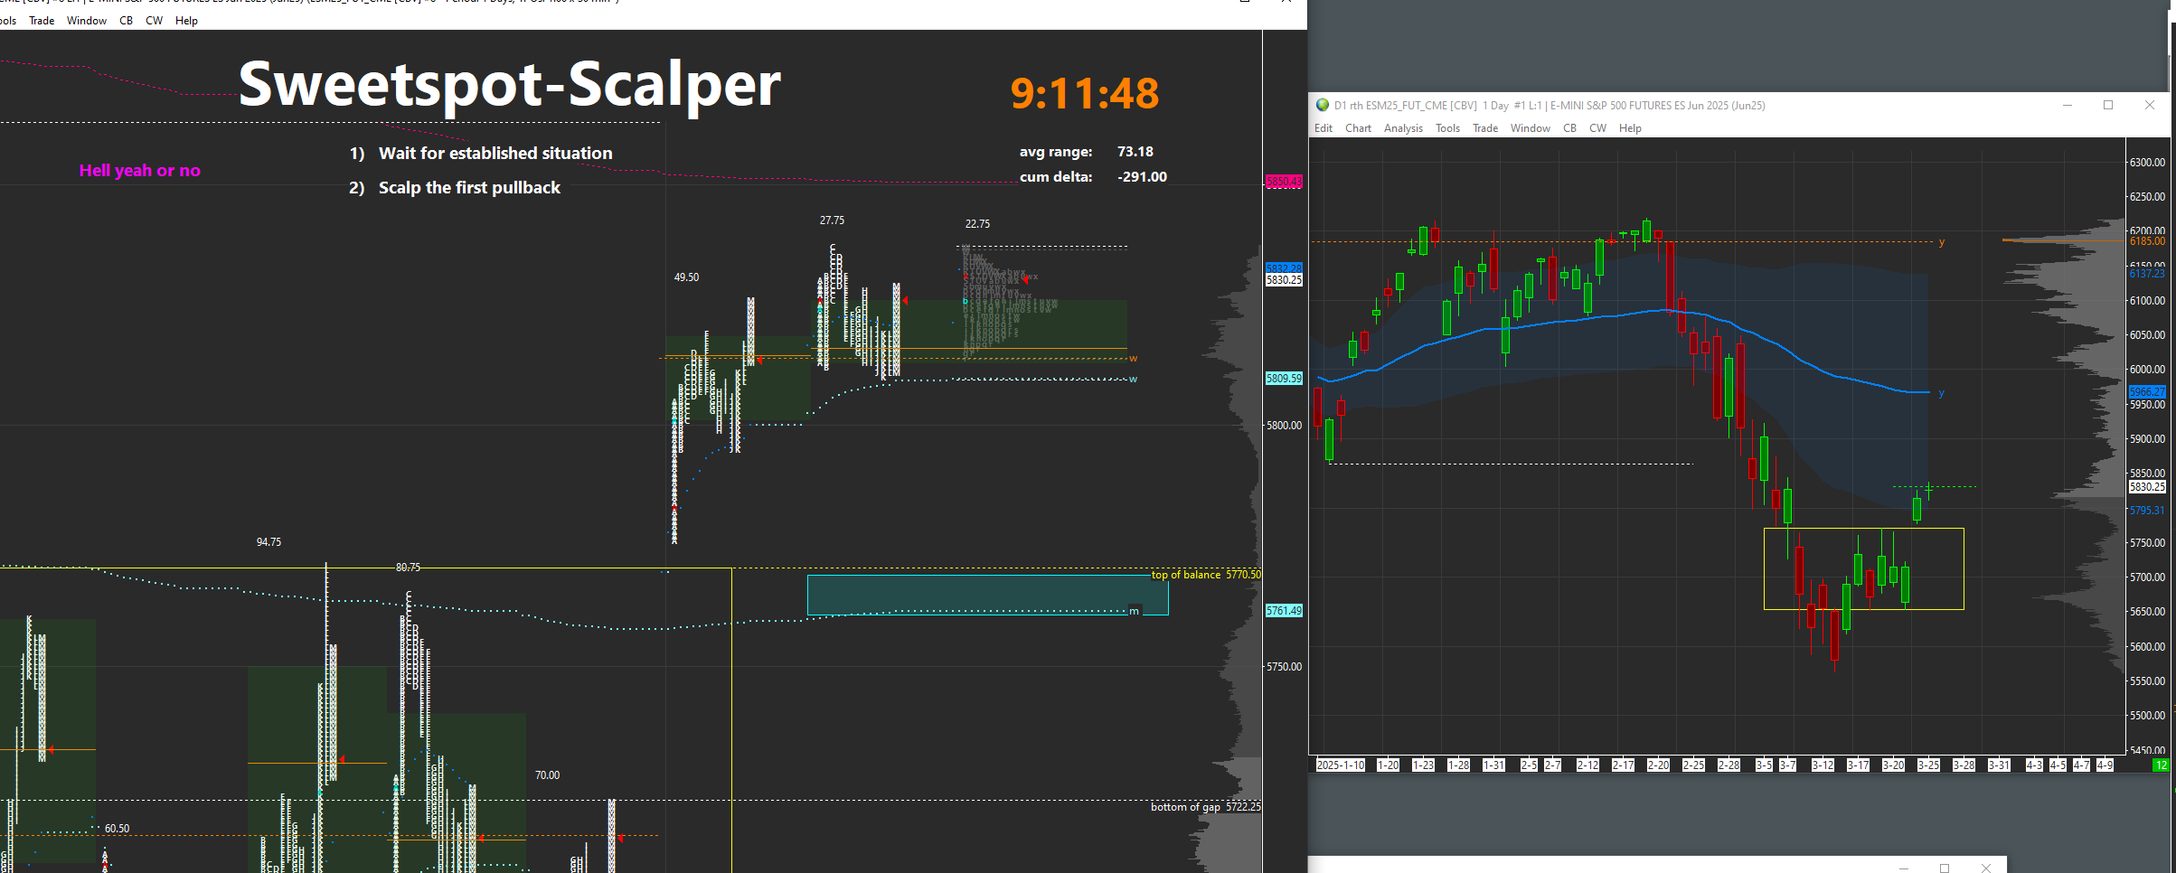Minimize the D1 daily chart window
Screen dimensions: 2176x873
coord(2068,105)
